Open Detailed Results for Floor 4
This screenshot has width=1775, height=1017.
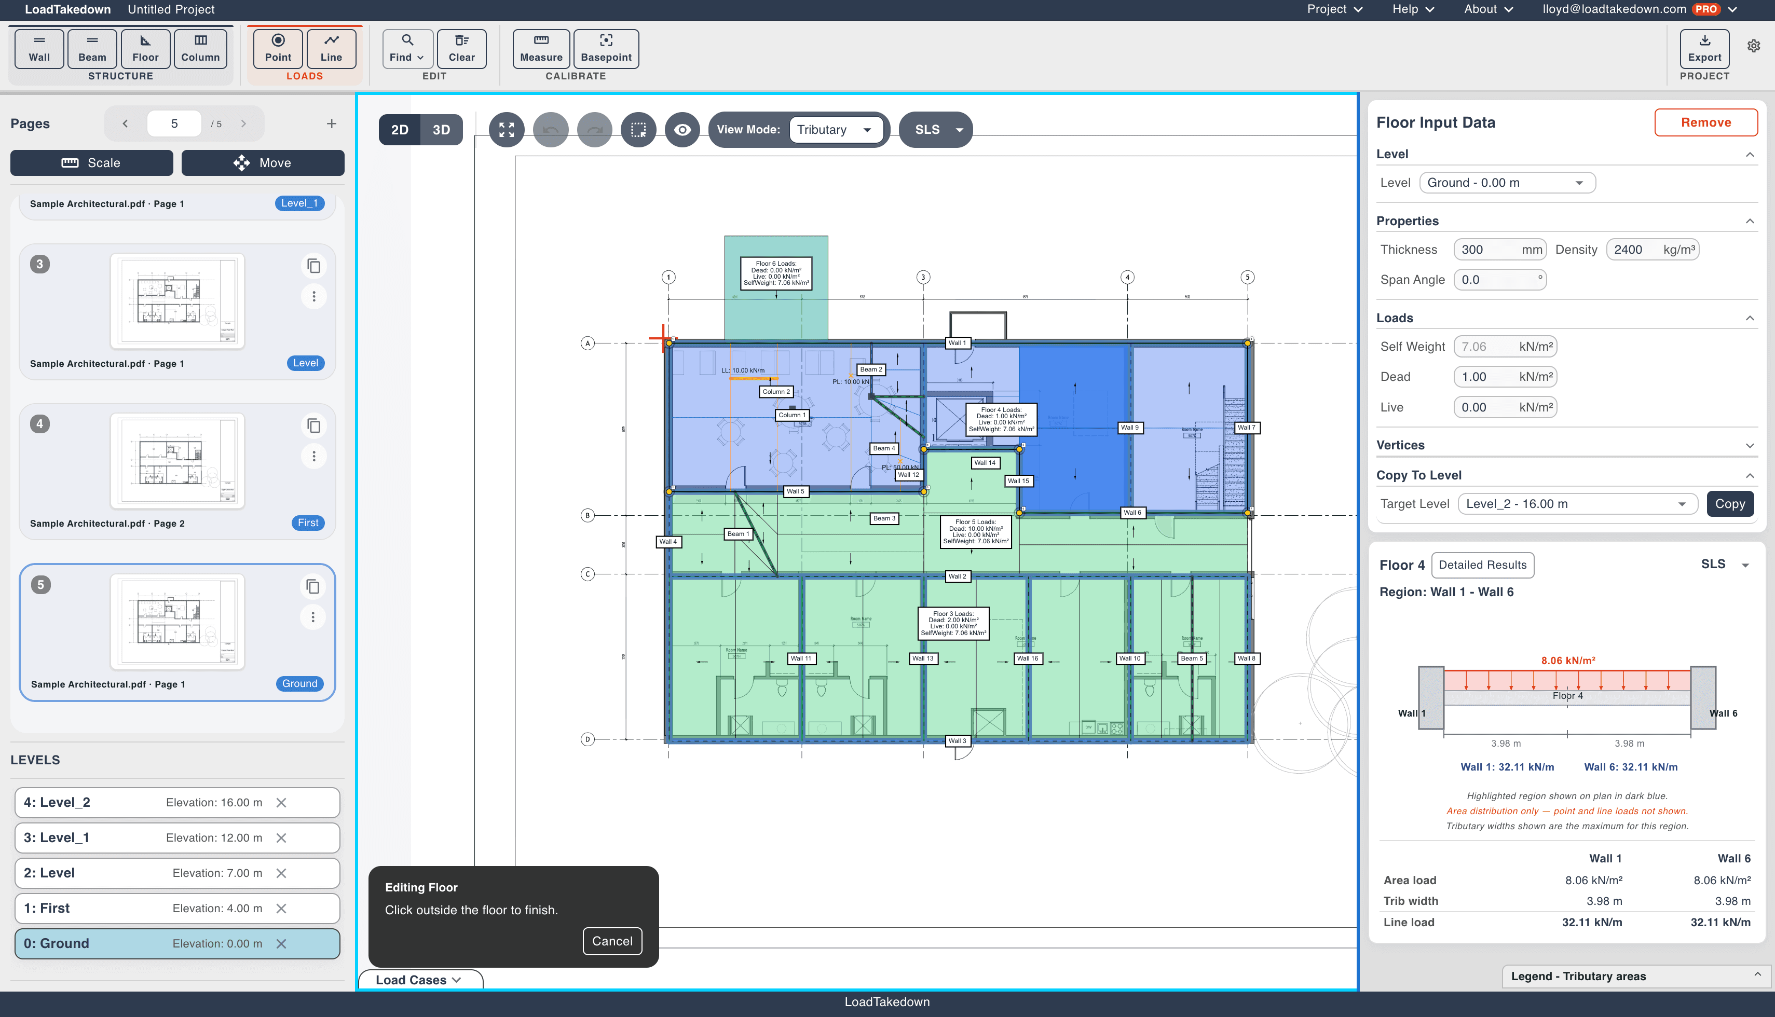(1482, 565)
